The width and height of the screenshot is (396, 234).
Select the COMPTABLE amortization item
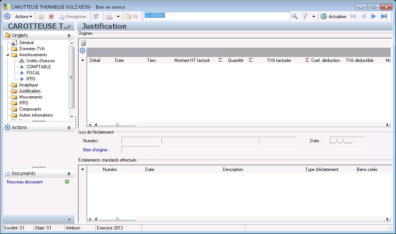pyautogui.click(x=39, y=67)
